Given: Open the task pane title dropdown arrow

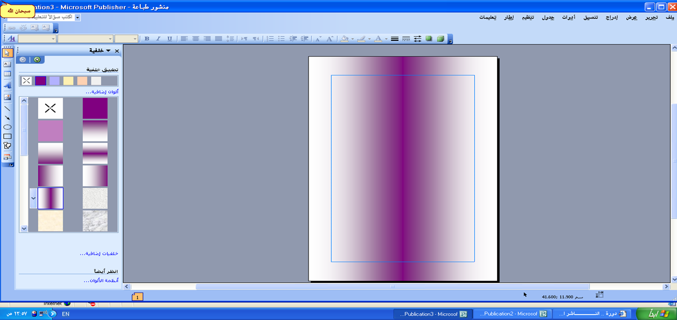Looking at the screenshot, I should click(108, 50).
